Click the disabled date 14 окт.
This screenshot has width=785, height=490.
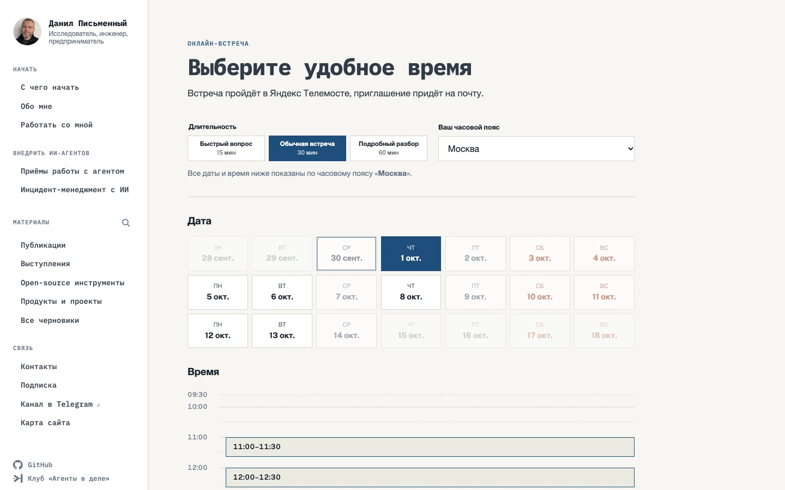[347, 330]
